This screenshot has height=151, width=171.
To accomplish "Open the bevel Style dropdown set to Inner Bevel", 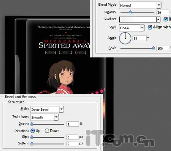I will [47, 110].
